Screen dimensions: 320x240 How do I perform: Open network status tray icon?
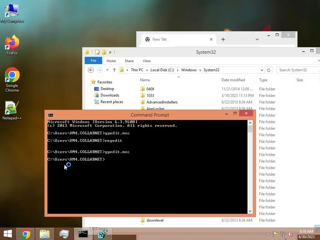pos(283,234)
